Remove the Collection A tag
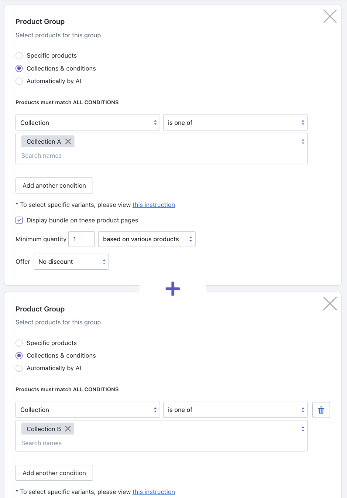This screenshot has height=498, width=347. coord(68,141)
